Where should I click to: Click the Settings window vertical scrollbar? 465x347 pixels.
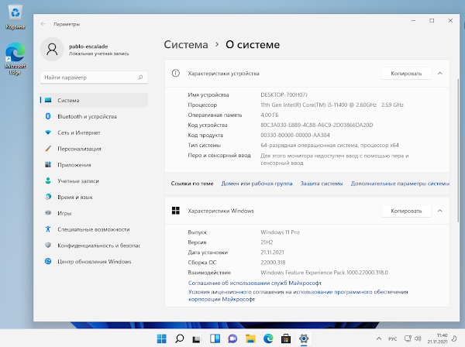[x=457, y=150]
